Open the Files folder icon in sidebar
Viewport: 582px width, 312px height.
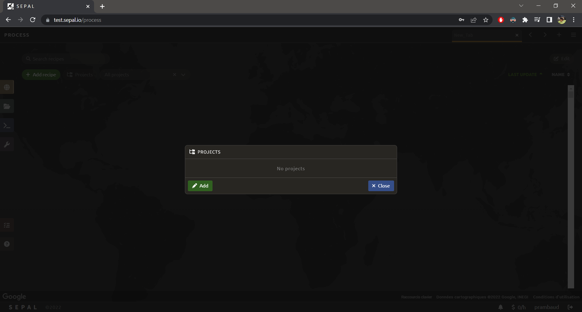point(7,106)
